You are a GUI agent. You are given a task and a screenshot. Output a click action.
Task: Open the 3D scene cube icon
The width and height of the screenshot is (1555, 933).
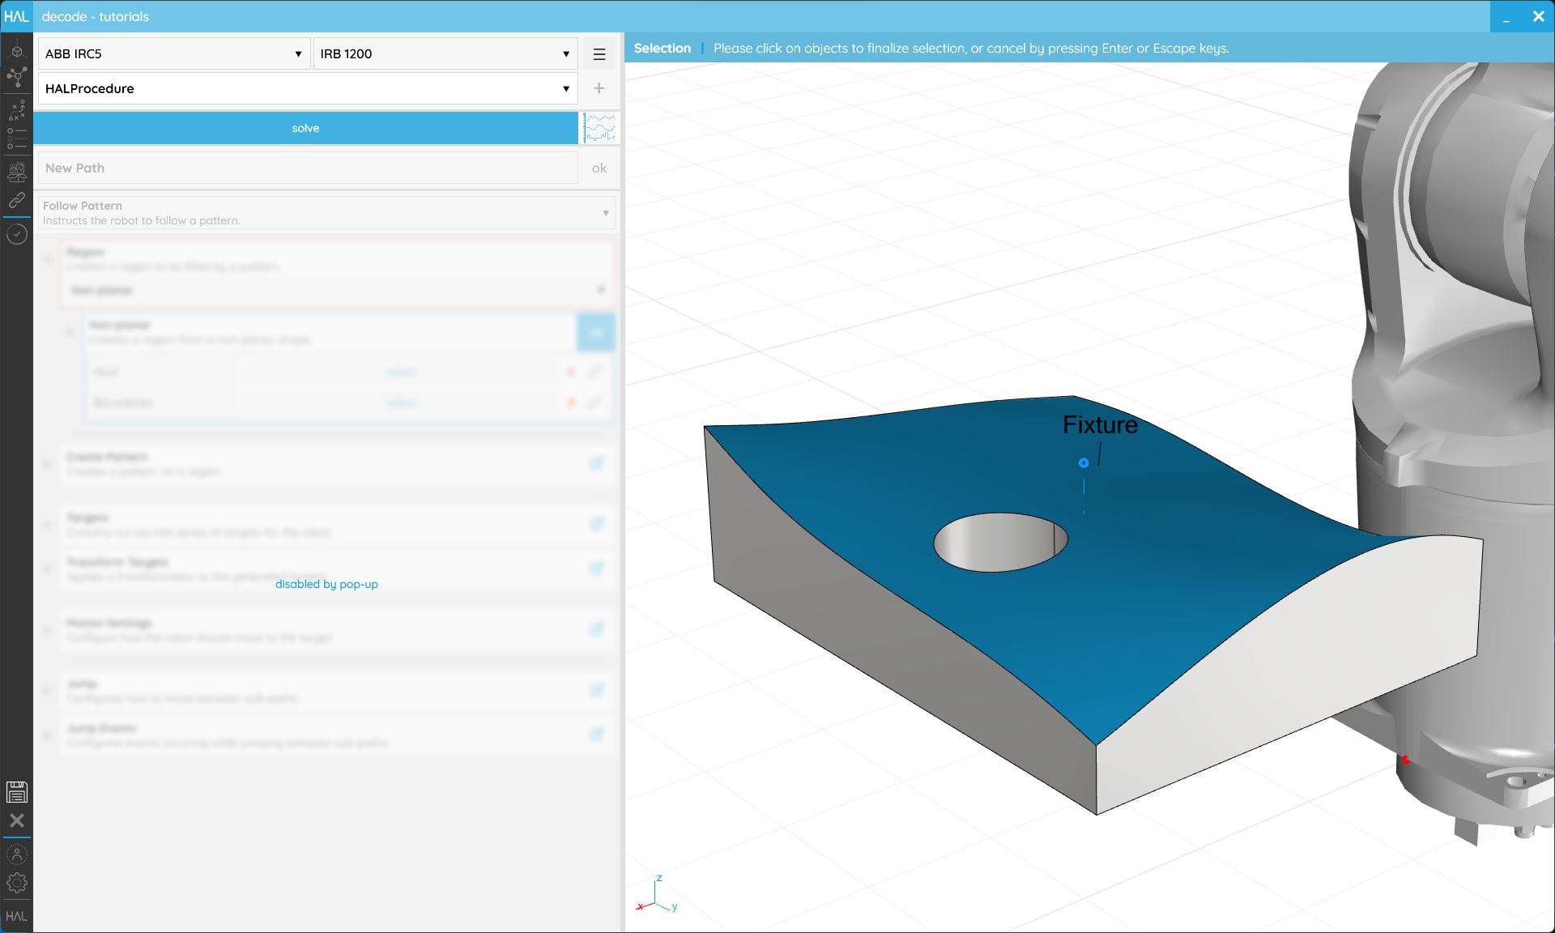[16, 51]
